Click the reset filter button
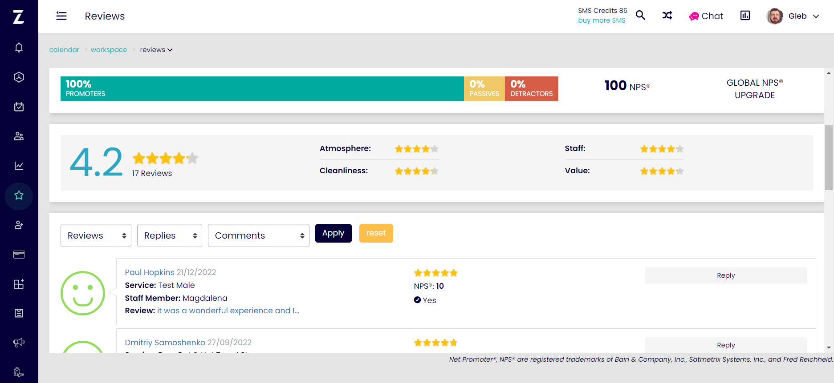834x383 pixels. point(376,233)
